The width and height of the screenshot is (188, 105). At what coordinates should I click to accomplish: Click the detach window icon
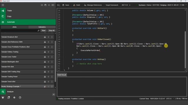click(46, 5)
